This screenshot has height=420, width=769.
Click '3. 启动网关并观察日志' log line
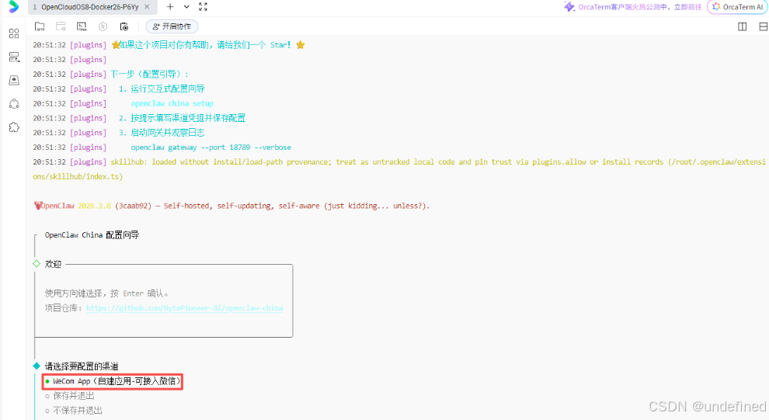pos(162,133)
